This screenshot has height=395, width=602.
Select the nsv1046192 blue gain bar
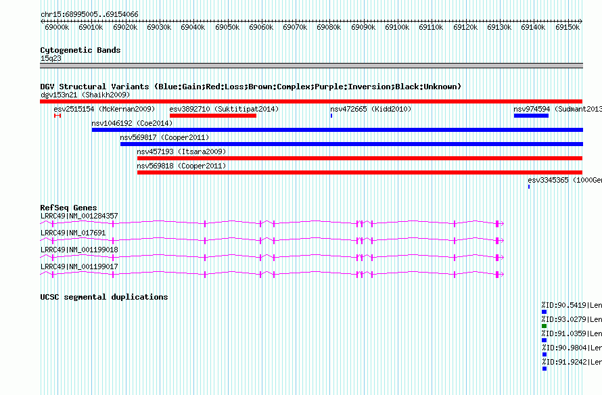coord(338,130)
